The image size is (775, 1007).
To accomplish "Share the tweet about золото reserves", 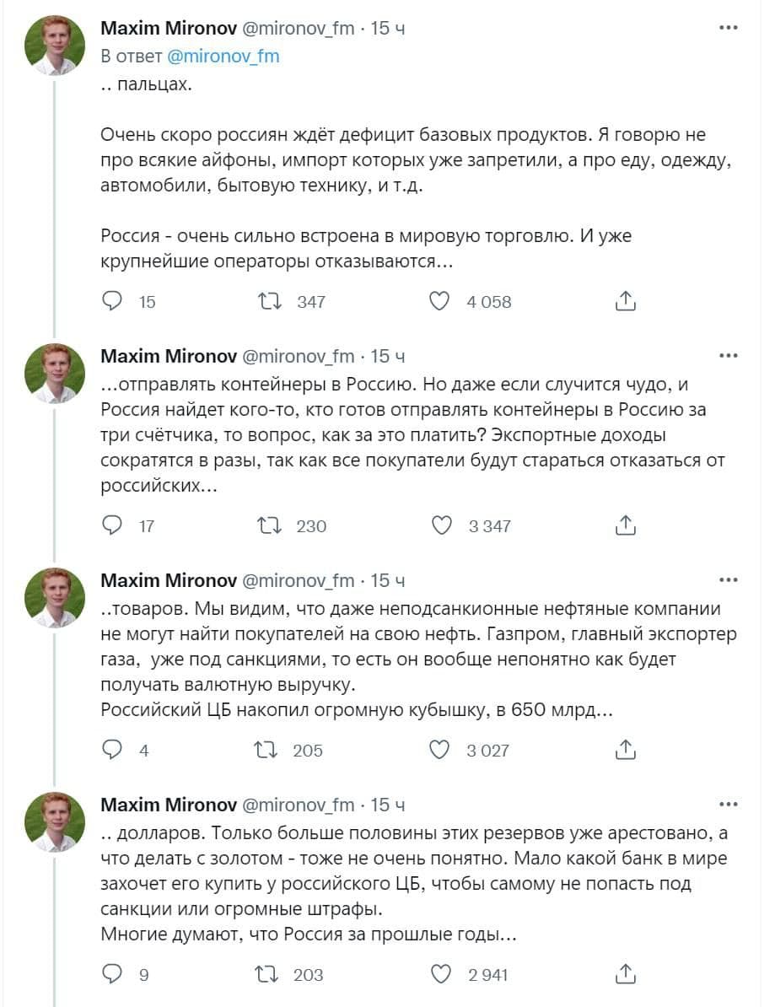I will [x=625, y=974].
